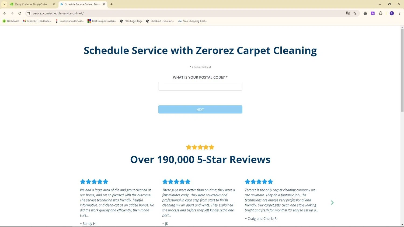Close the Verify Codes tab
This screenshot has height=227, width=404.
[54, 4]
